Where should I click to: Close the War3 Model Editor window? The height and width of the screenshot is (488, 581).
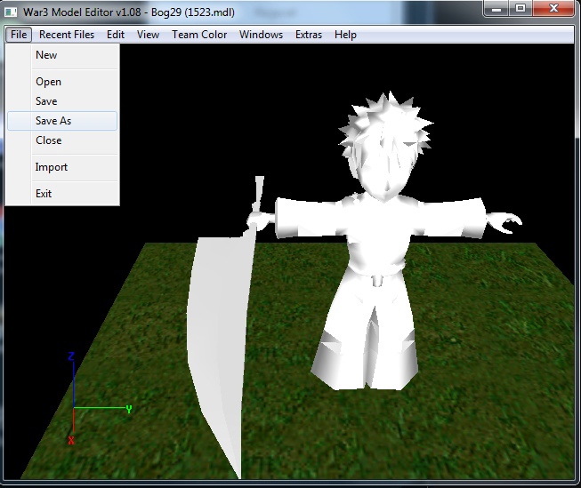click(553, 8)
